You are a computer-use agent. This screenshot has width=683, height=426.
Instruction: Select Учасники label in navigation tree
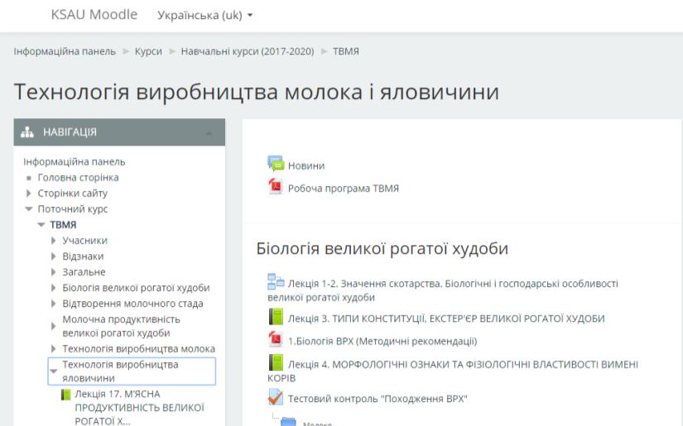pos(84,241)
